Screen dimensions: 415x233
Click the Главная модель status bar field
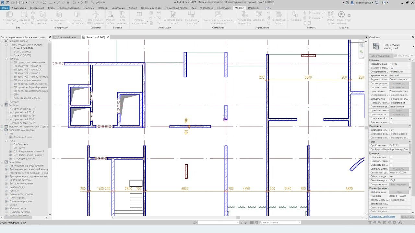coord(280,223)
